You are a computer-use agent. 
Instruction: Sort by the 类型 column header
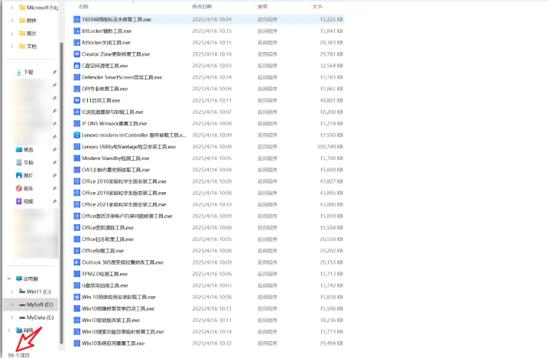tap(262, 7)
